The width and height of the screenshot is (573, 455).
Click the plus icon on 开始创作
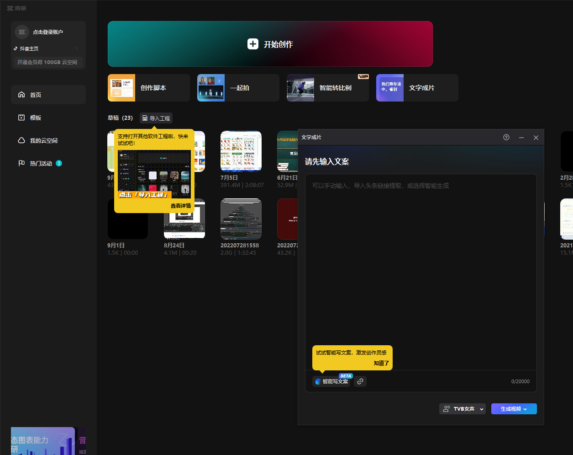[x=253, y=44]
